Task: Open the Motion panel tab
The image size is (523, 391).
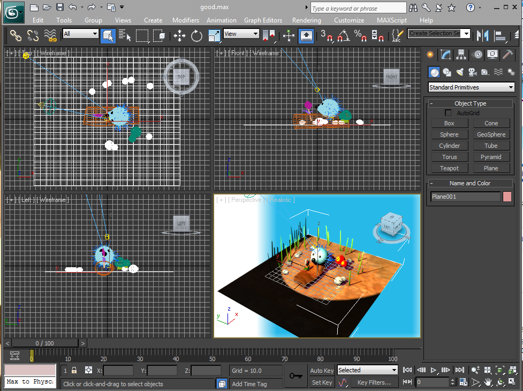Action: pyautogui.click(x=477, y=55)
